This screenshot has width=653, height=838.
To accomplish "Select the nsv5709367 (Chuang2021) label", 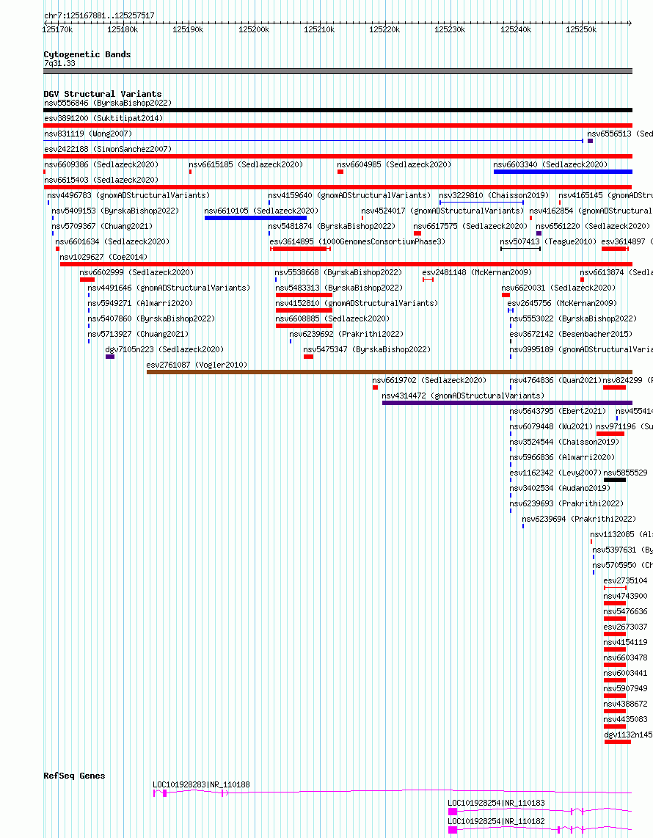I will click(102, 227).
